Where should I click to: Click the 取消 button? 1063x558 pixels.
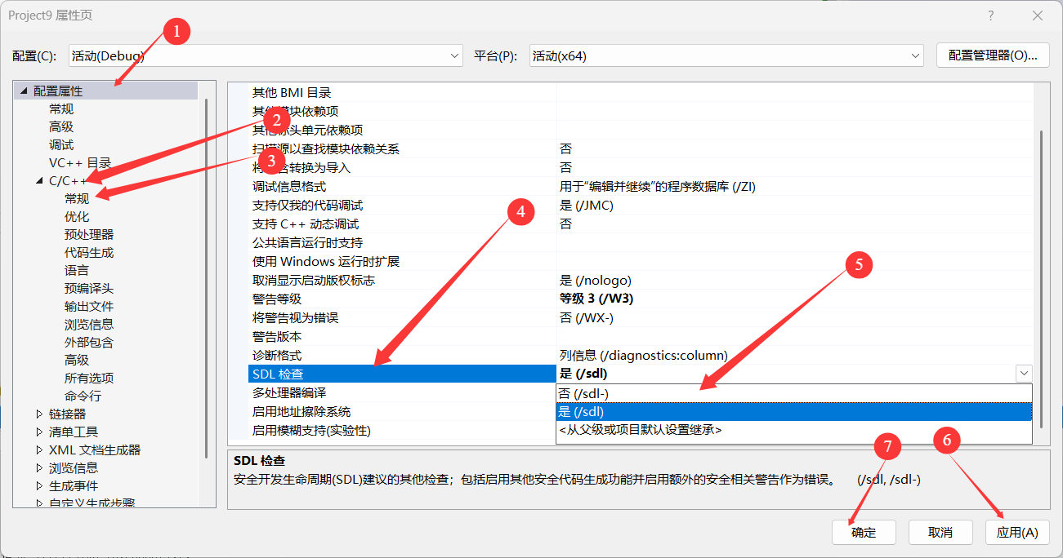pos(940,532)
